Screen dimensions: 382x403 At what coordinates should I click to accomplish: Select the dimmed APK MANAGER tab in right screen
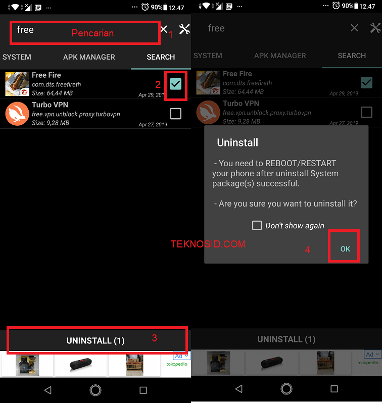coord(280,56)
